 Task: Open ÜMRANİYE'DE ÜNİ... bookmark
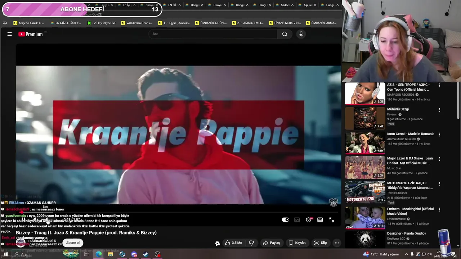(211, 23)
